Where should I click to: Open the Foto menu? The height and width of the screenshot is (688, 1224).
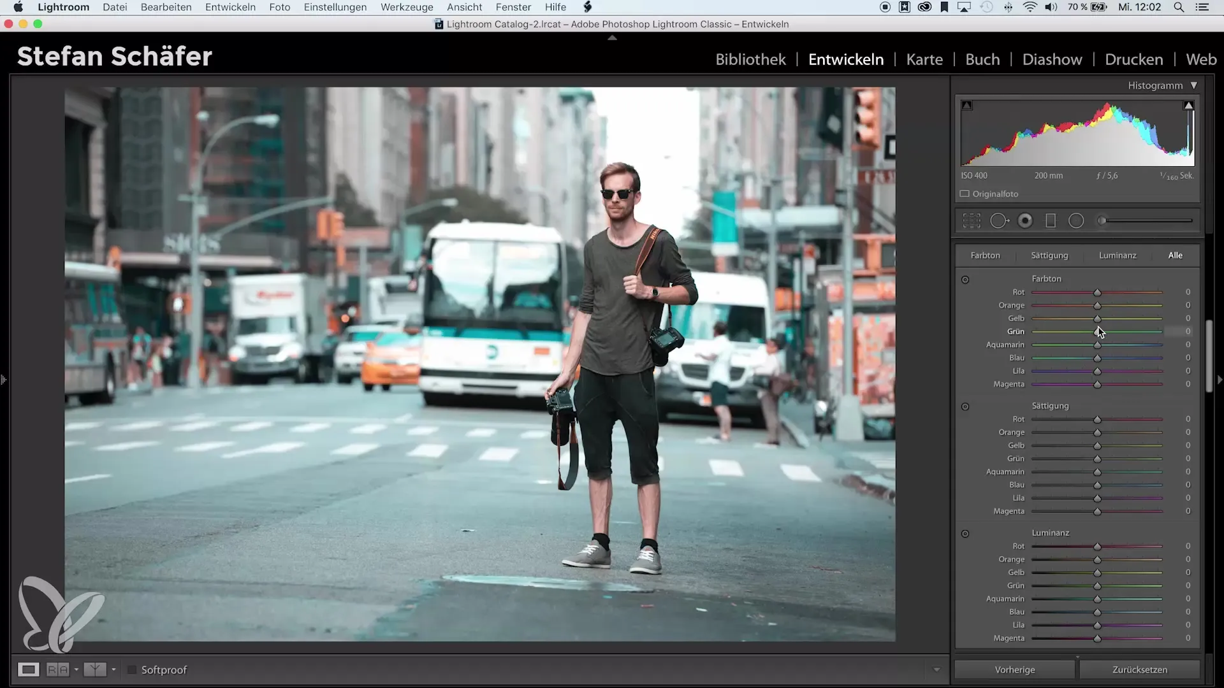point(279,7)
